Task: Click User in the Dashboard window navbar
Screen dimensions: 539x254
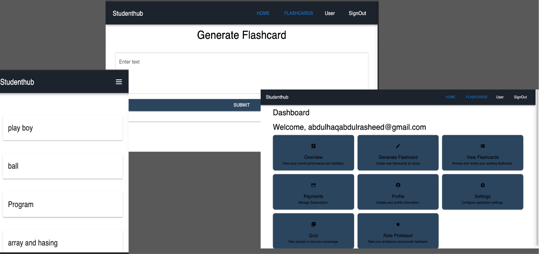Action: [500, 97]
